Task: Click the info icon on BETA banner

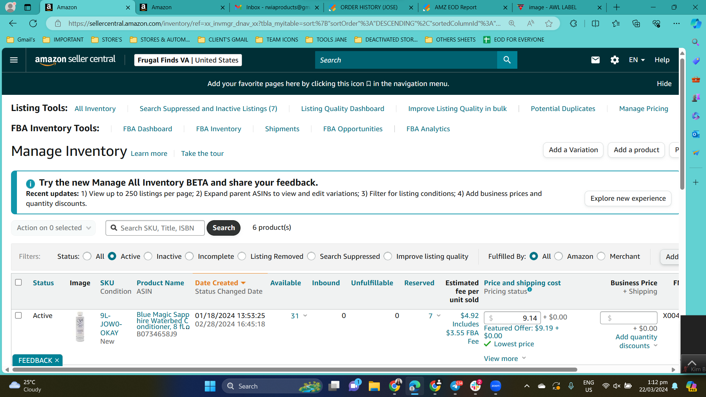Action: pyautogui.click(x=31, y=183)
